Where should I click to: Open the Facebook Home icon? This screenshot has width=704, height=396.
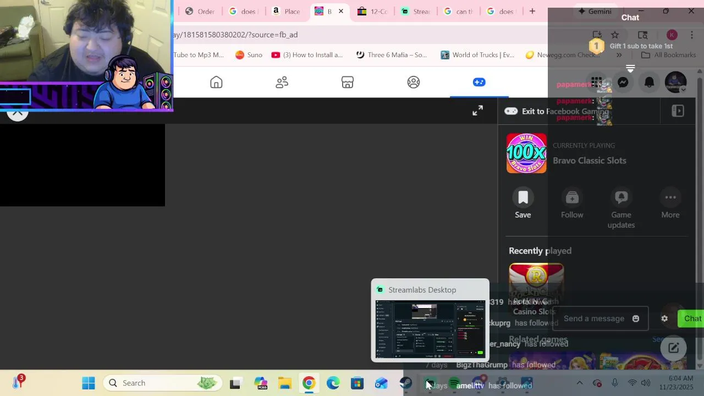216,82
